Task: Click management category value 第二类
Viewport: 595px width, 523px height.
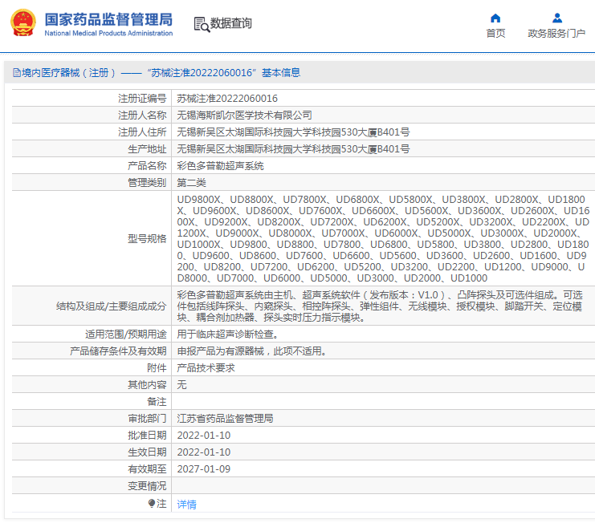Action: coord(191,183)
